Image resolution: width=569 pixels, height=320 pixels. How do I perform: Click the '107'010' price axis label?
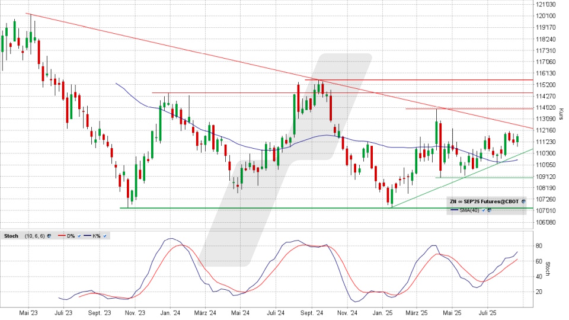point(545,210)
